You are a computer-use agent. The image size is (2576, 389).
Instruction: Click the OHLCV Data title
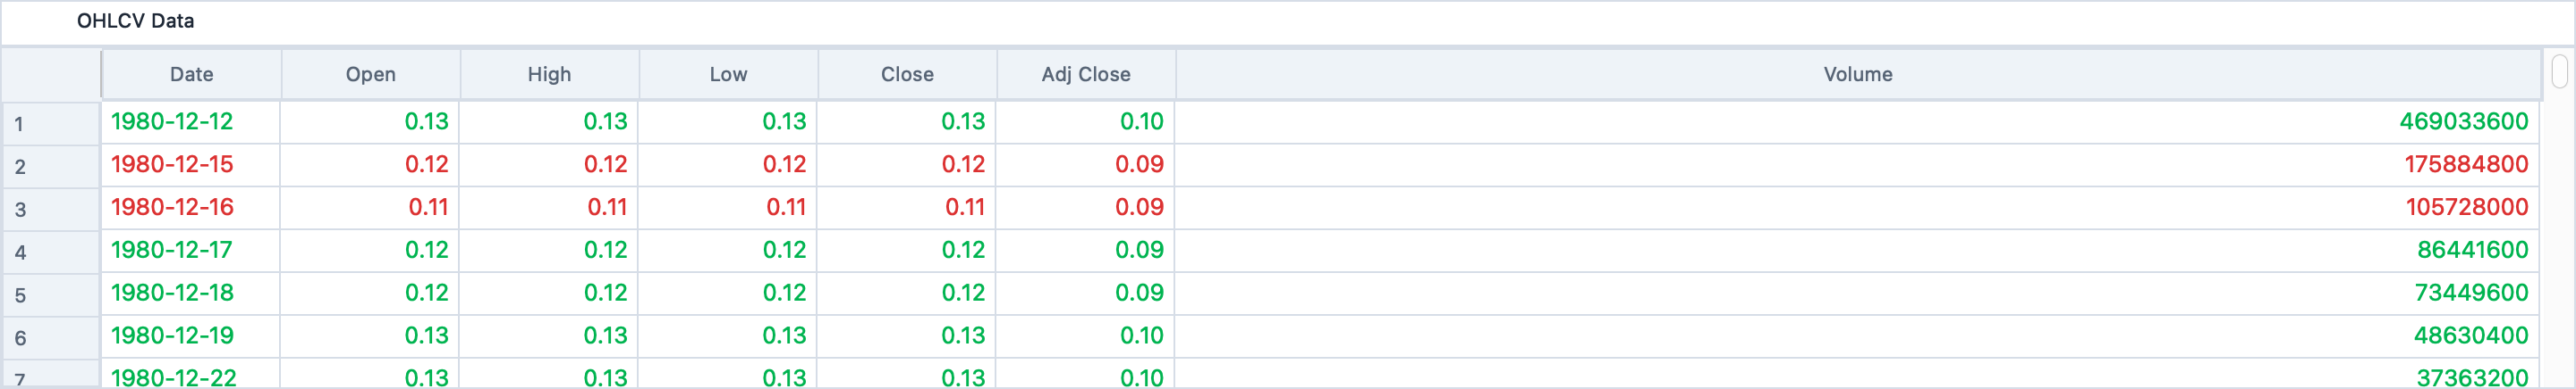point(135,21)
